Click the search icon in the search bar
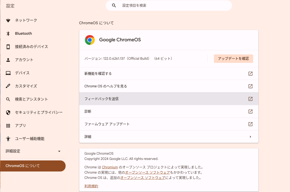290x192 pixels. coord(114,6)
